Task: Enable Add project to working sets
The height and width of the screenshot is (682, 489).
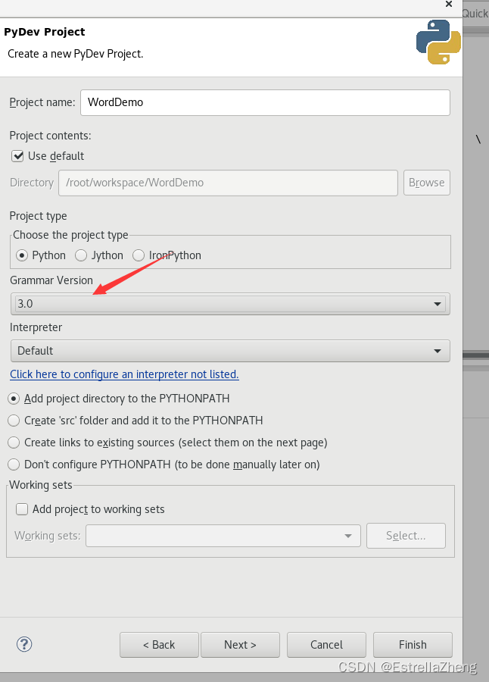Action: (22, 509)
